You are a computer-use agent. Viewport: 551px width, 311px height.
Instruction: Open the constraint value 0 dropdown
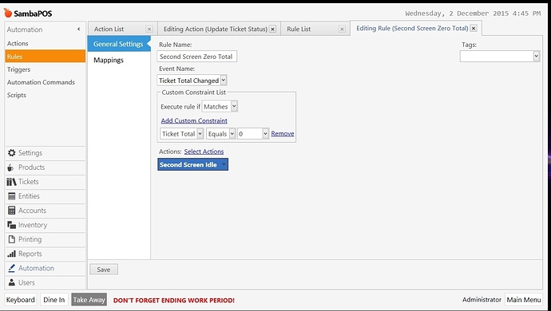265,134
